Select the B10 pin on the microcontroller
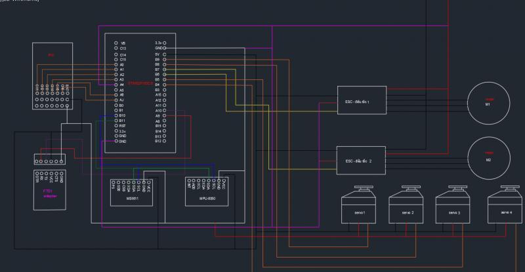The height and width of the screenshot is (272, 525). pyautogui.click(x=121, y=115)
